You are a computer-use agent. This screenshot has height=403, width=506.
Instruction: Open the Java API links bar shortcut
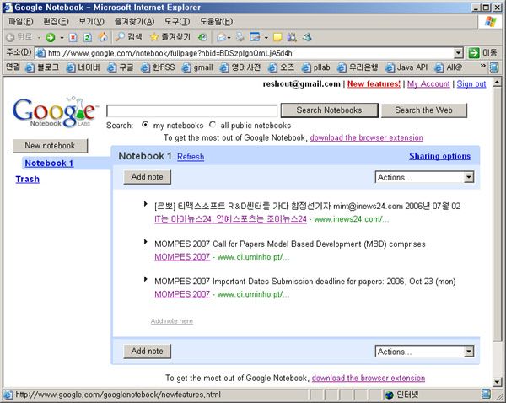point(406,67)
